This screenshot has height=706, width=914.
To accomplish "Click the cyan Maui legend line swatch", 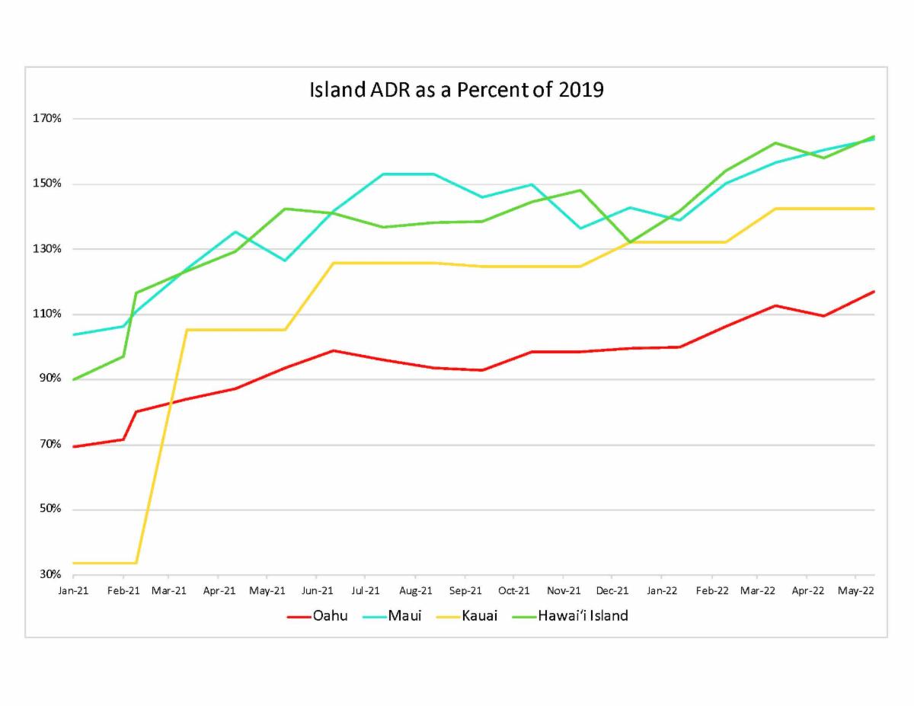I will [372, 617].
